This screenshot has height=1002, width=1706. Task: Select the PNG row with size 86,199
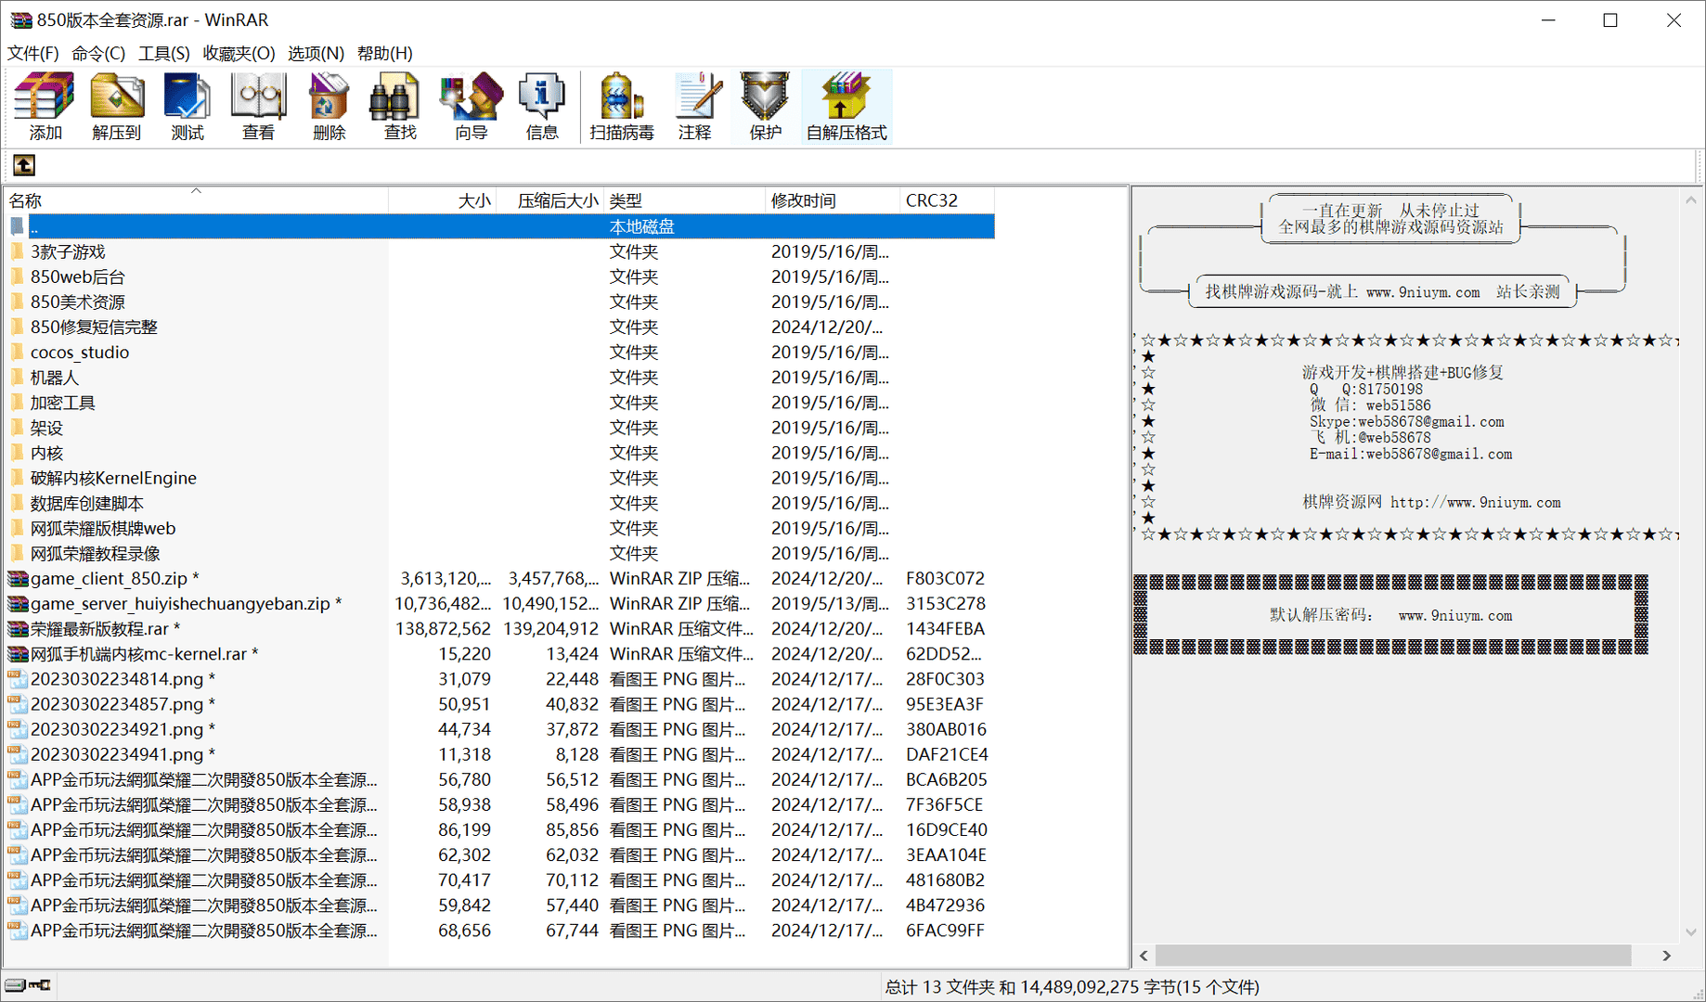pyautogui.click(x=500, y=829)
